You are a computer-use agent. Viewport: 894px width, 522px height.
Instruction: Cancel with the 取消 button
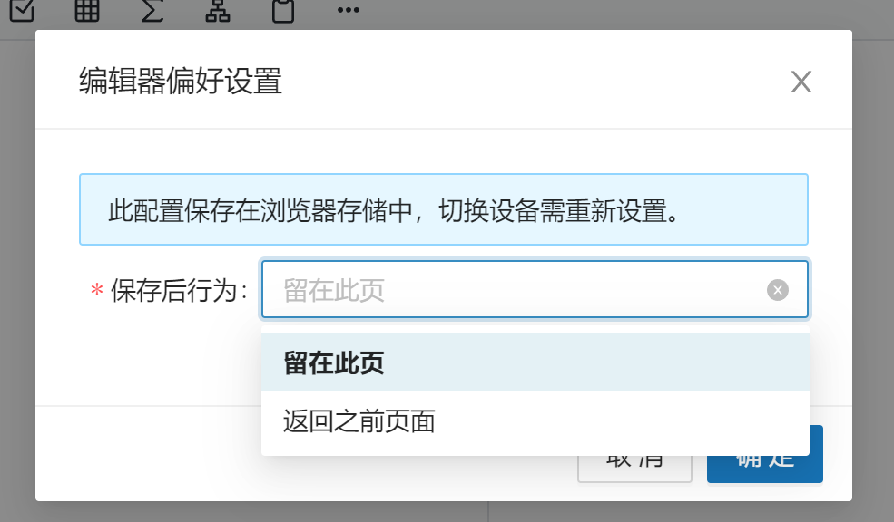pyautogui.click(x=634, y=468)
